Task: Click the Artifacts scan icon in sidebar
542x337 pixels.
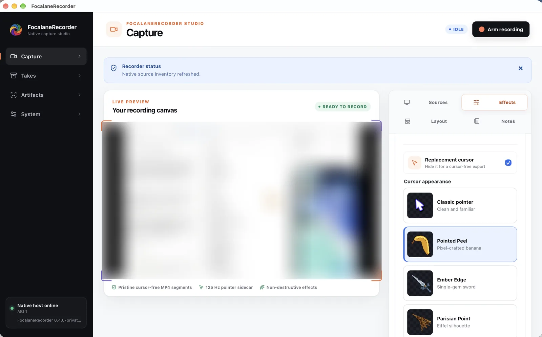Action: click(14, 95)
